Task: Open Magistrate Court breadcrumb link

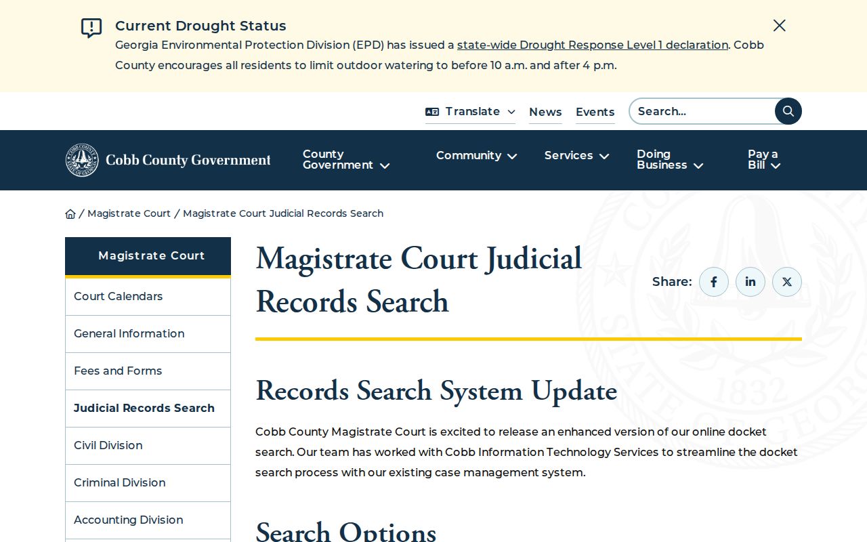Action: coord(129,213)
